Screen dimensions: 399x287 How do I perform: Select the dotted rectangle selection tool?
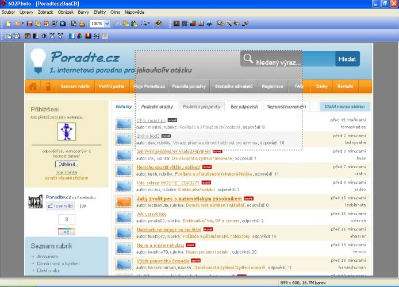(x=144, y=24)
